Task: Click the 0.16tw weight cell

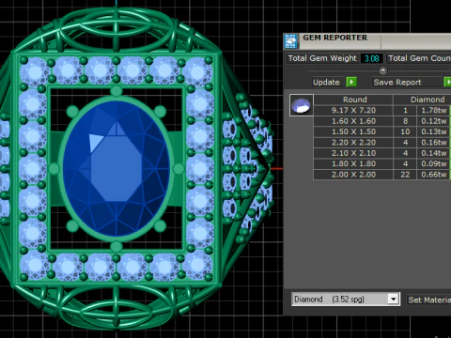Action: click(433, 143)
